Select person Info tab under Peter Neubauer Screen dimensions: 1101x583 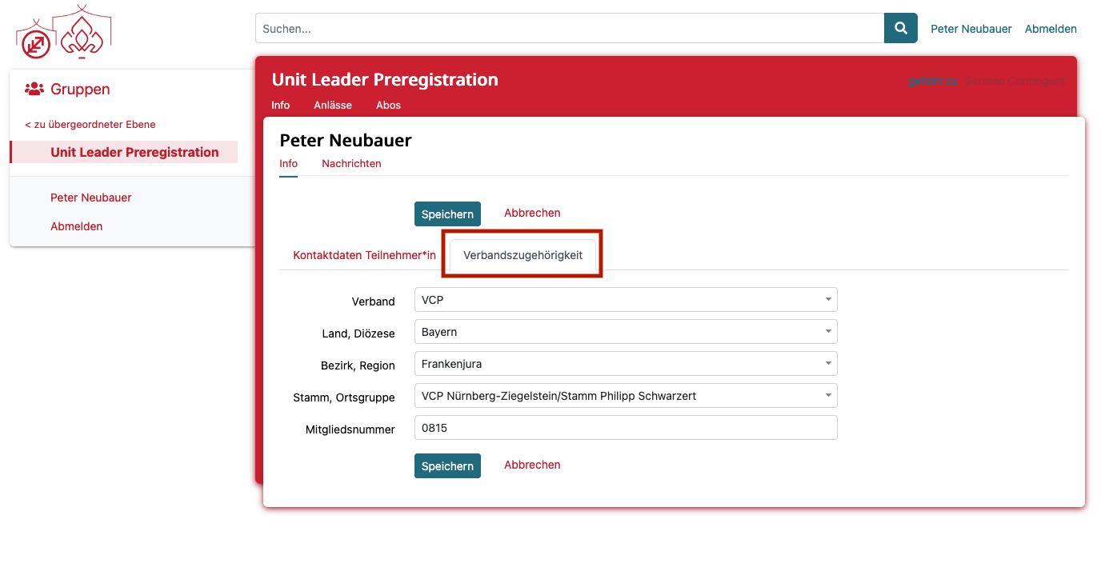[x=288, y=163]
